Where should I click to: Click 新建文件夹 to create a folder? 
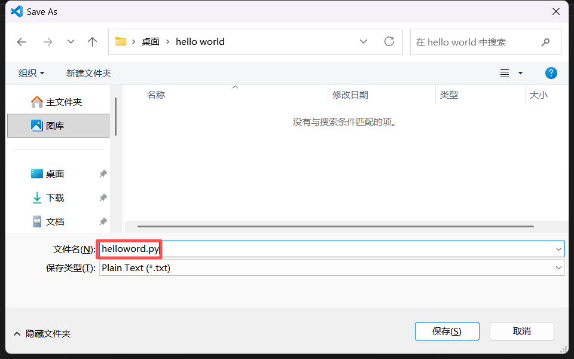coord(88,73)
